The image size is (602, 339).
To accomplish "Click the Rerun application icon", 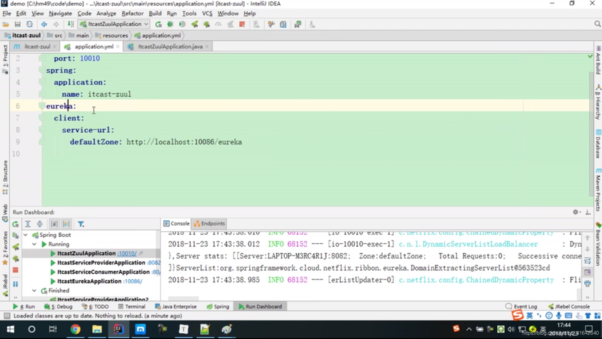I will [15, 224].
